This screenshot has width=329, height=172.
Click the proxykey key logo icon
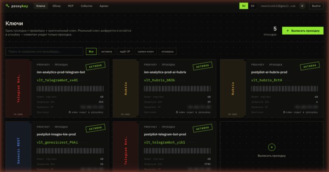click(x=8, y=6)
